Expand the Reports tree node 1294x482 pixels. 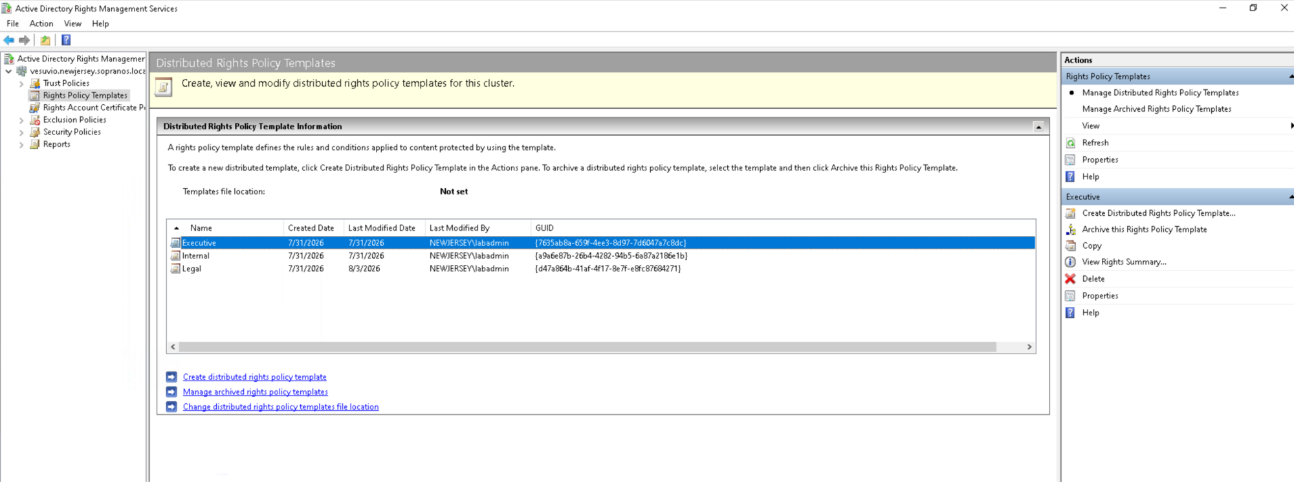[21, 145]
